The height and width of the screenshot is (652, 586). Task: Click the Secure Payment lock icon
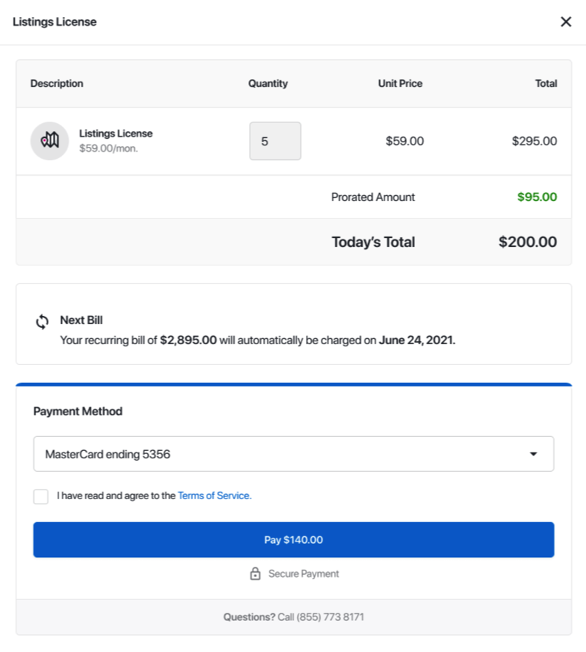255,573
